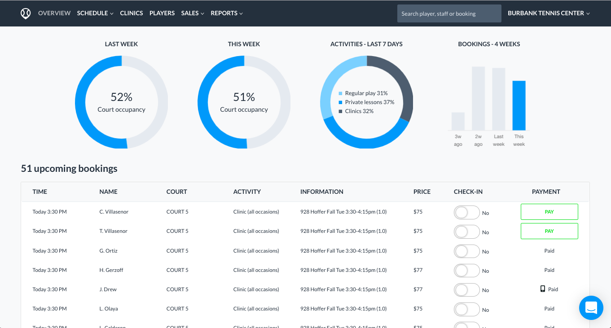Click Hoffer Fall info in J. Drew row

pos(343,289)
